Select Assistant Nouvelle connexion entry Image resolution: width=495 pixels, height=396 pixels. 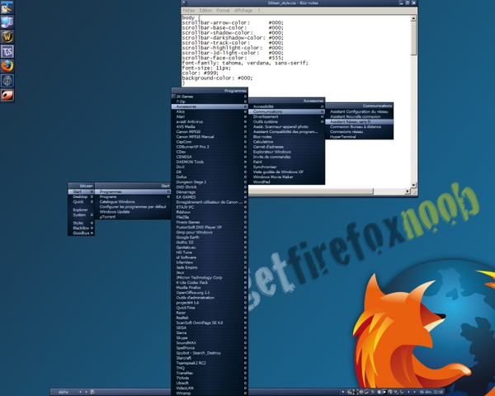(359, 116)
